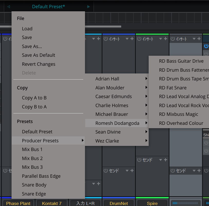Click the blue power icon at right edge
The image size is (209, 206).
click(x=206, y=46)
